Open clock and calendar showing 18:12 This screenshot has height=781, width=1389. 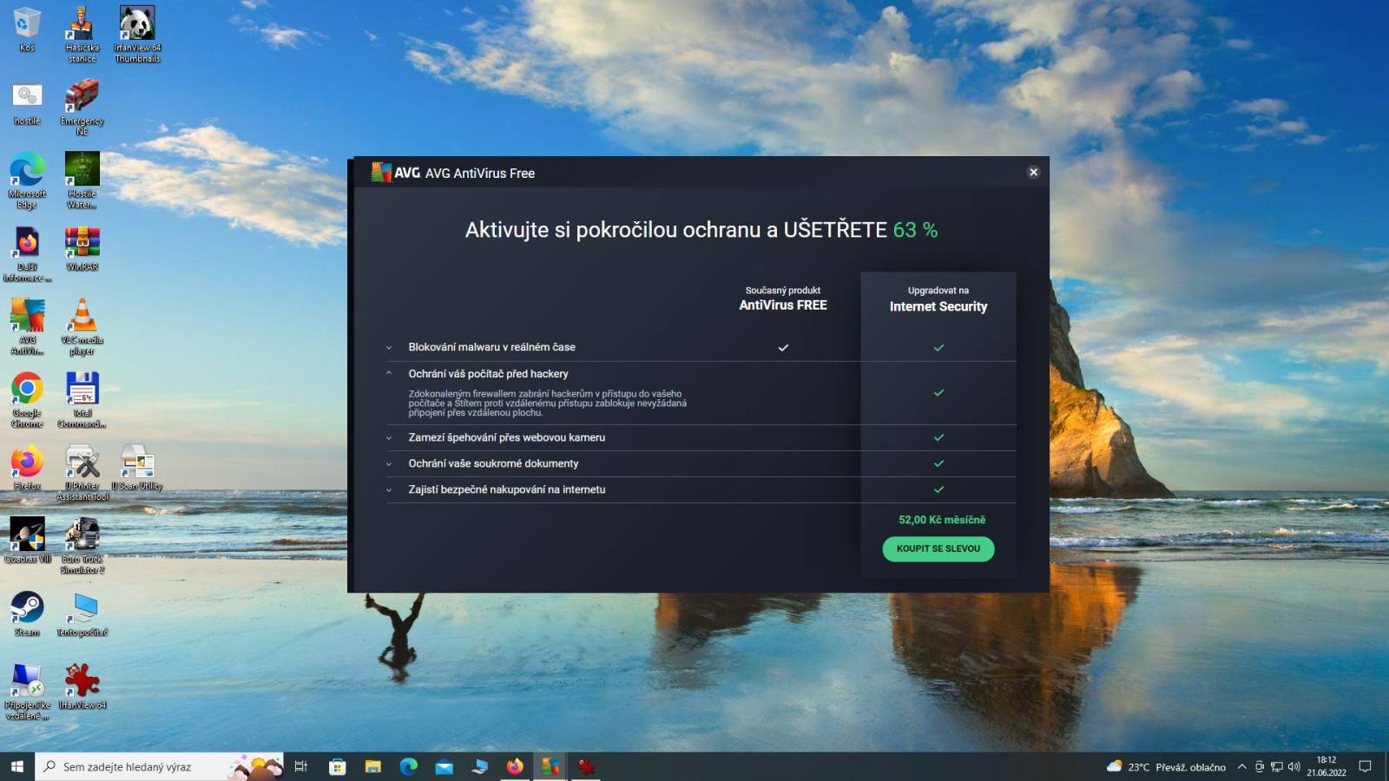click(1326, 766)
